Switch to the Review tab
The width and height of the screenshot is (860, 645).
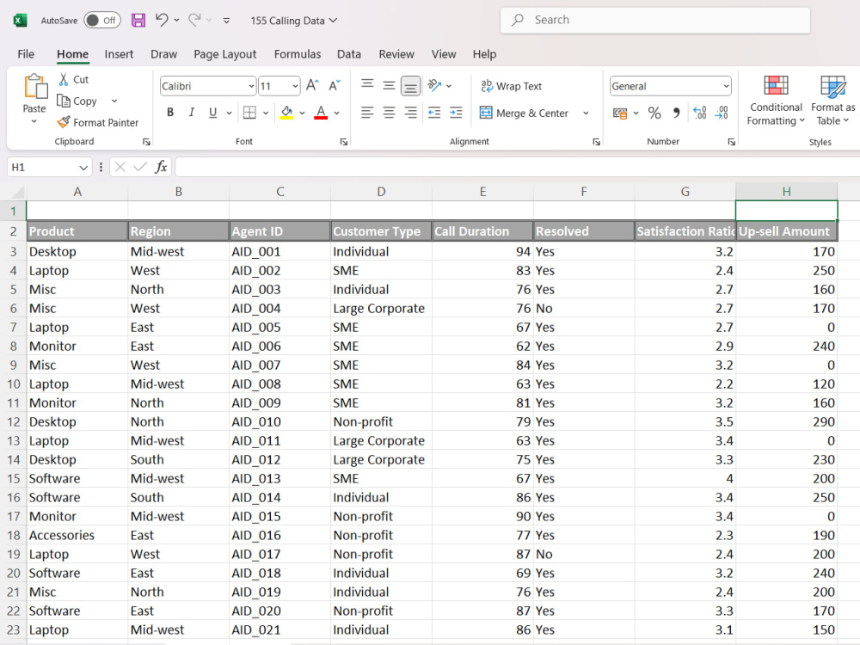point(396,53)
